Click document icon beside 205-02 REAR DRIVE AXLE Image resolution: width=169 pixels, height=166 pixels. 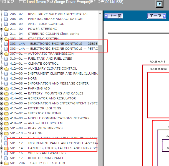(6, 14)
